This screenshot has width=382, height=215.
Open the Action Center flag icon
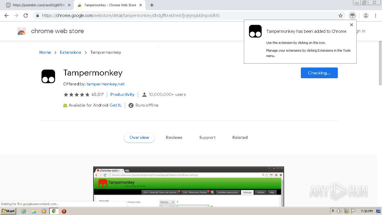353,211
